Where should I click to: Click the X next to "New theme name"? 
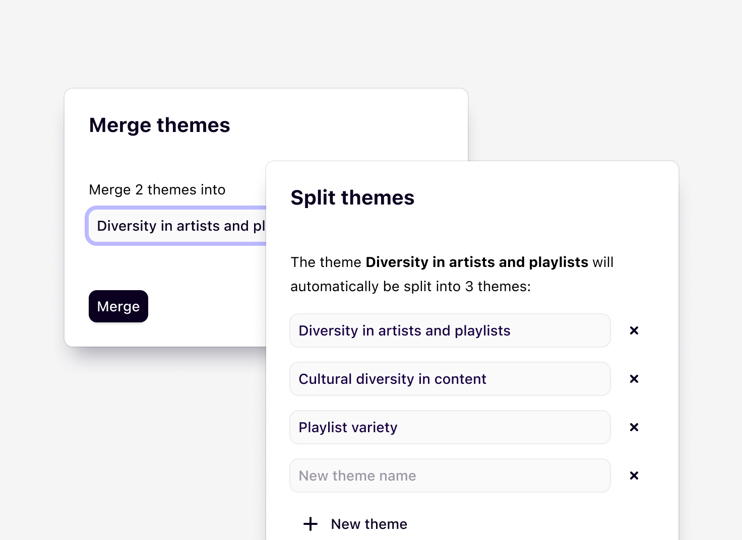[634, 476]
